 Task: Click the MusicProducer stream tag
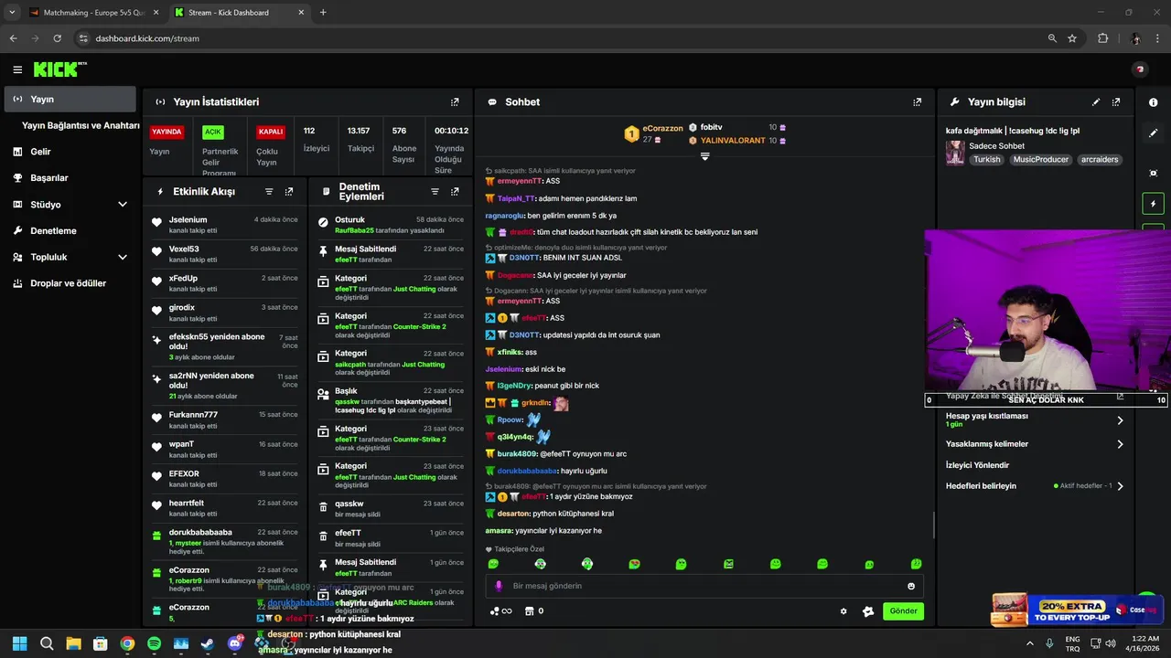coord(1041,159)
